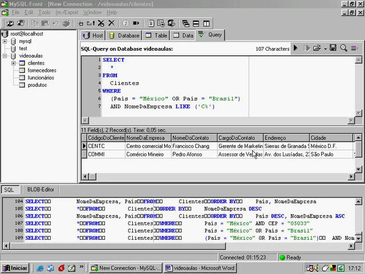
Task: Open the Im-/Export menu
Action: [x=67, y=13]
